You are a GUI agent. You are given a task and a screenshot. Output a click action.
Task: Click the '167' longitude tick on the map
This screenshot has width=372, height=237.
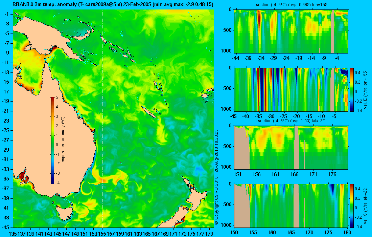(x=156, y=234)
